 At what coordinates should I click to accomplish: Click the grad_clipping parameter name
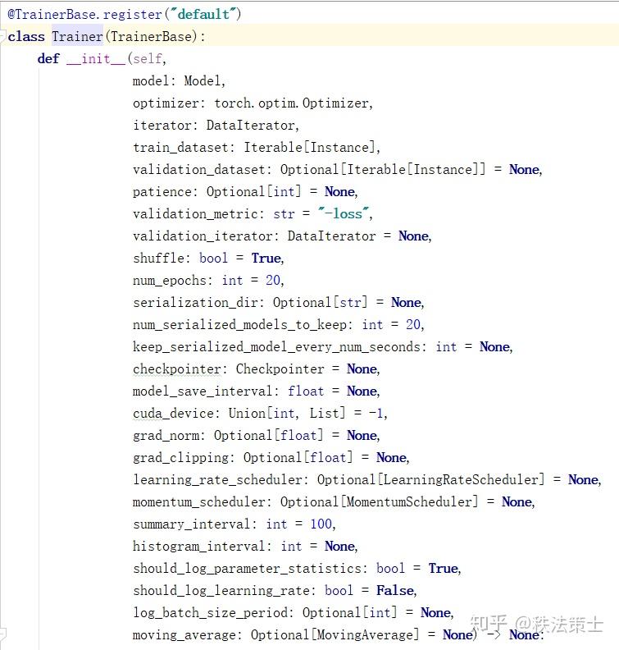180,458
